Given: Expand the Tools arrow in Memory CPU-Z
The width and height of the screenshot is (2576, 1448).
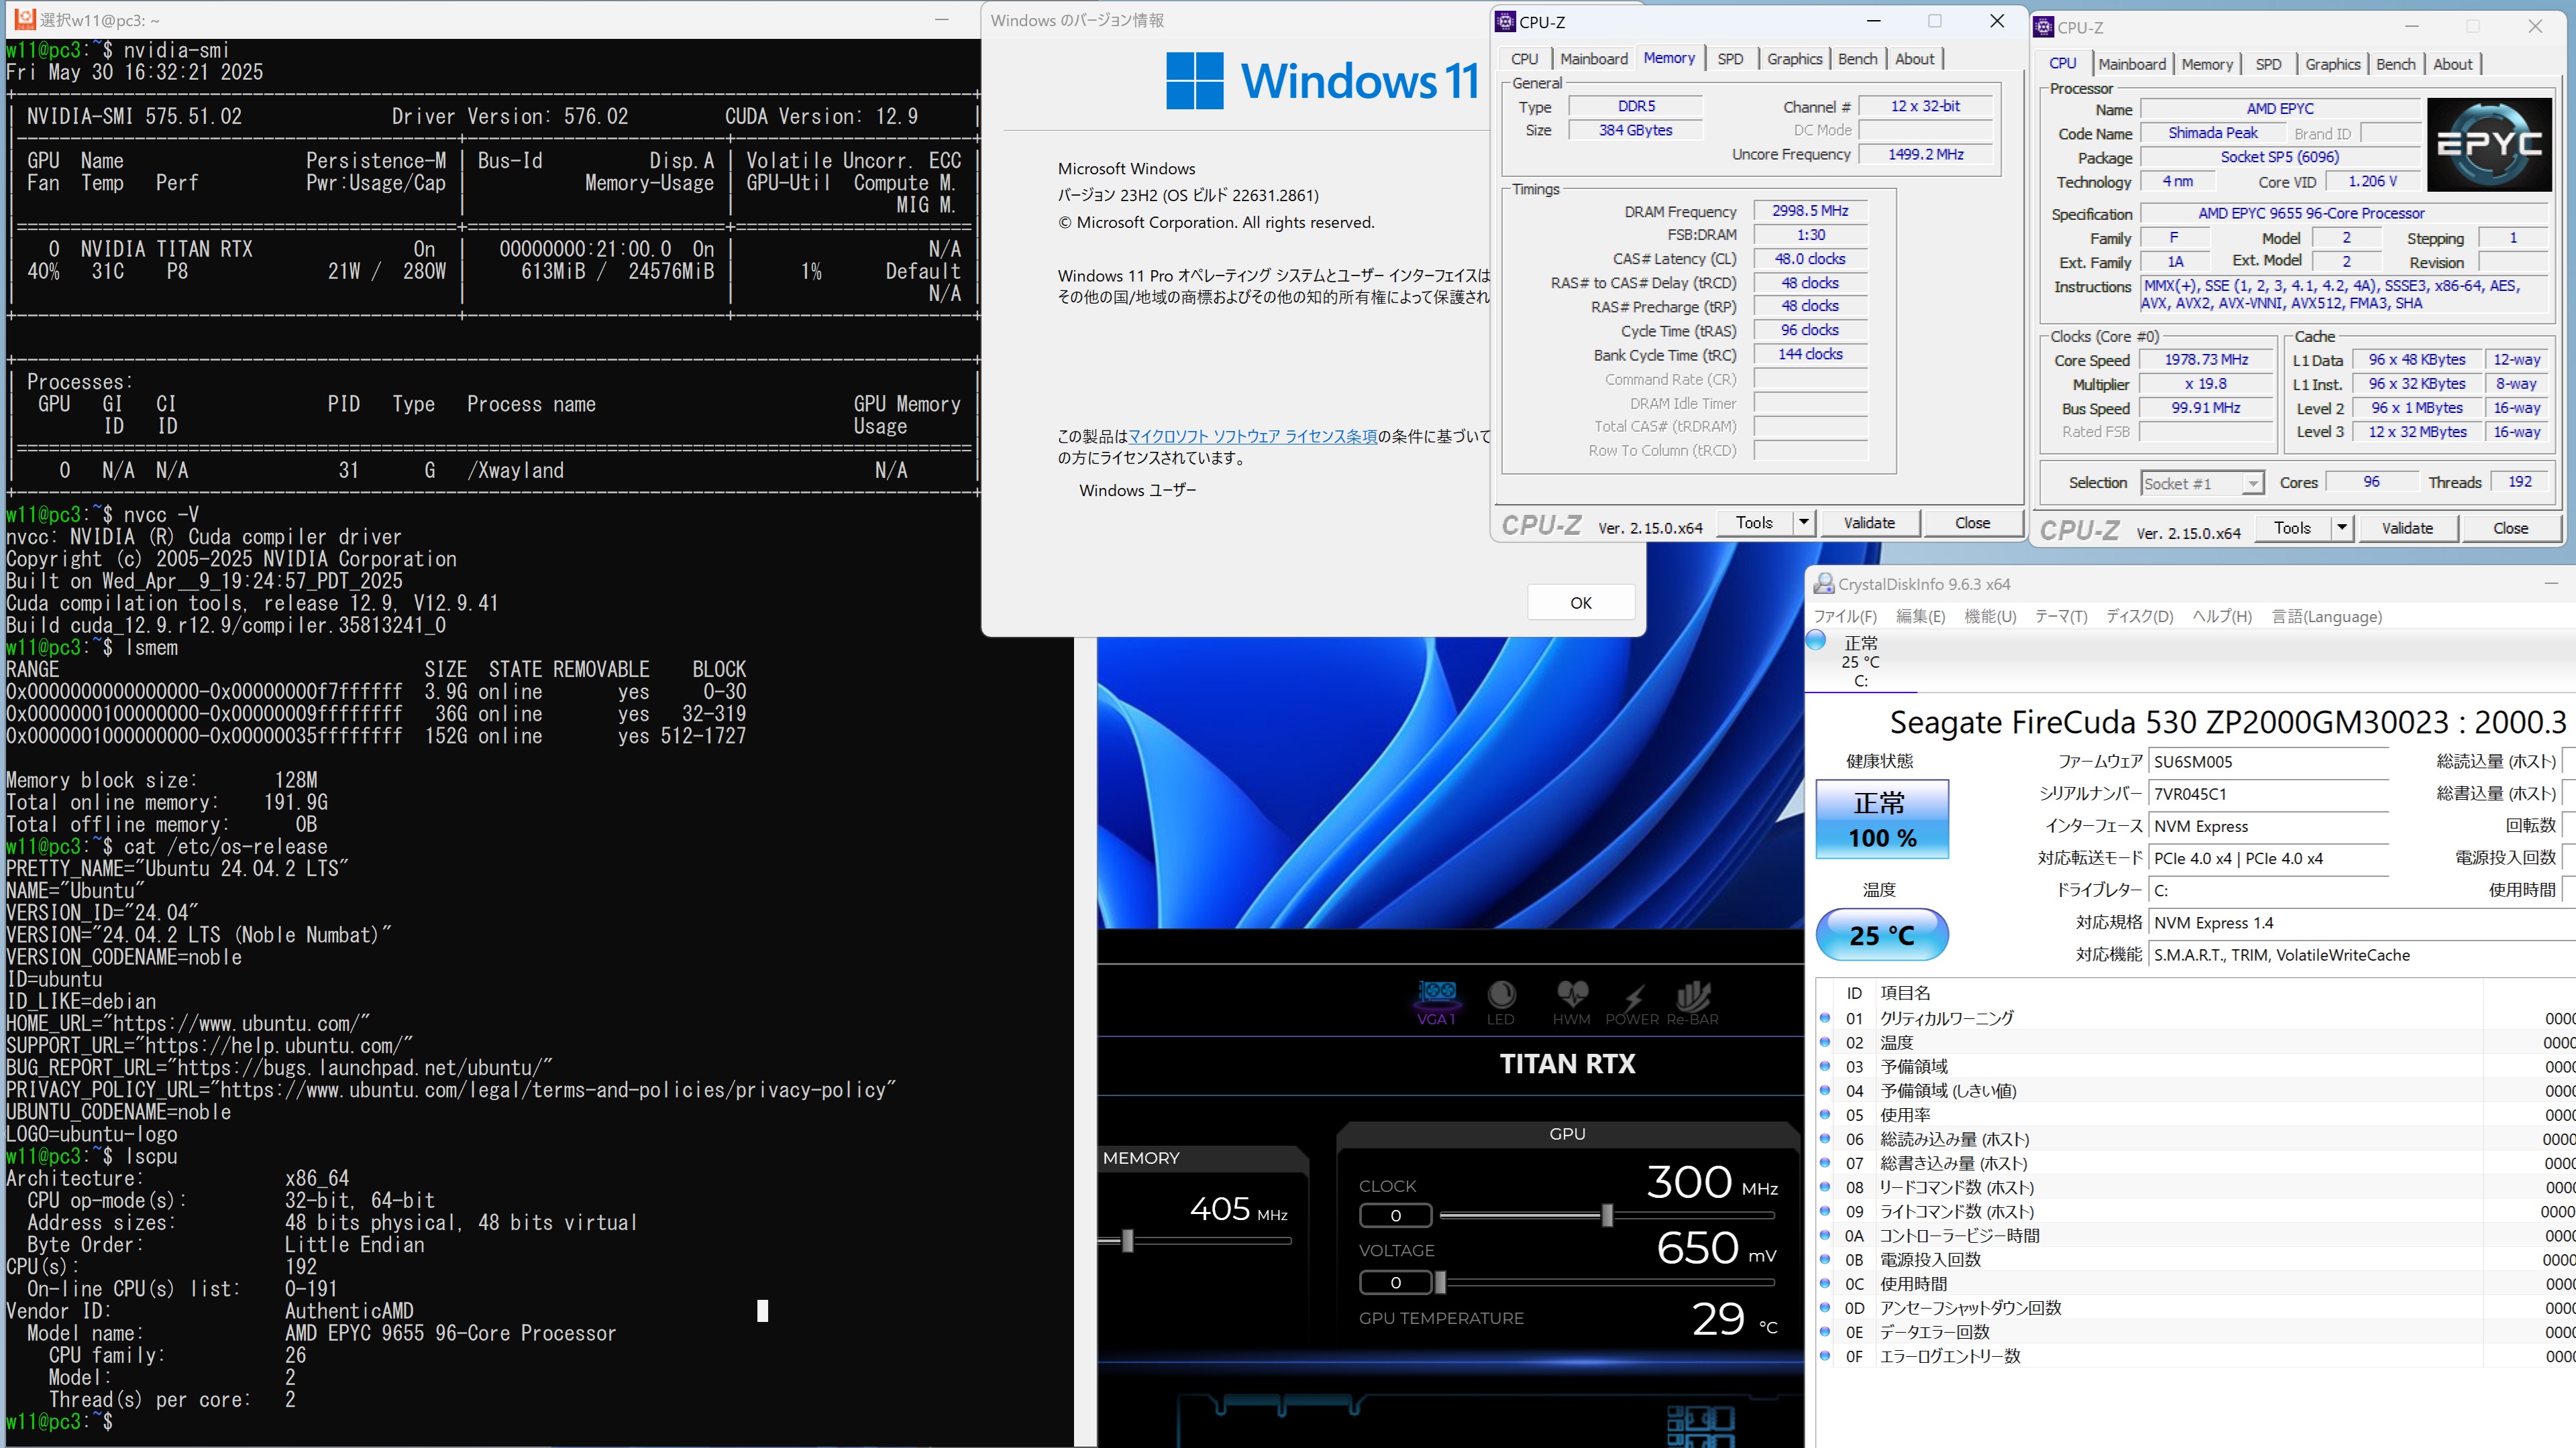Looking at the screenshot, I should pos(1803,523).
